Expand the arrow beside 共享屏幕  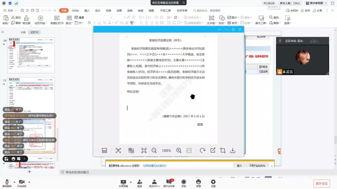pos(131,181)
